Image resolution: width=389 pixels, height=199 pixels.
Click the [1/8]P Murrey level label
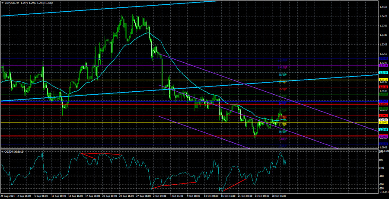point(283,124)
